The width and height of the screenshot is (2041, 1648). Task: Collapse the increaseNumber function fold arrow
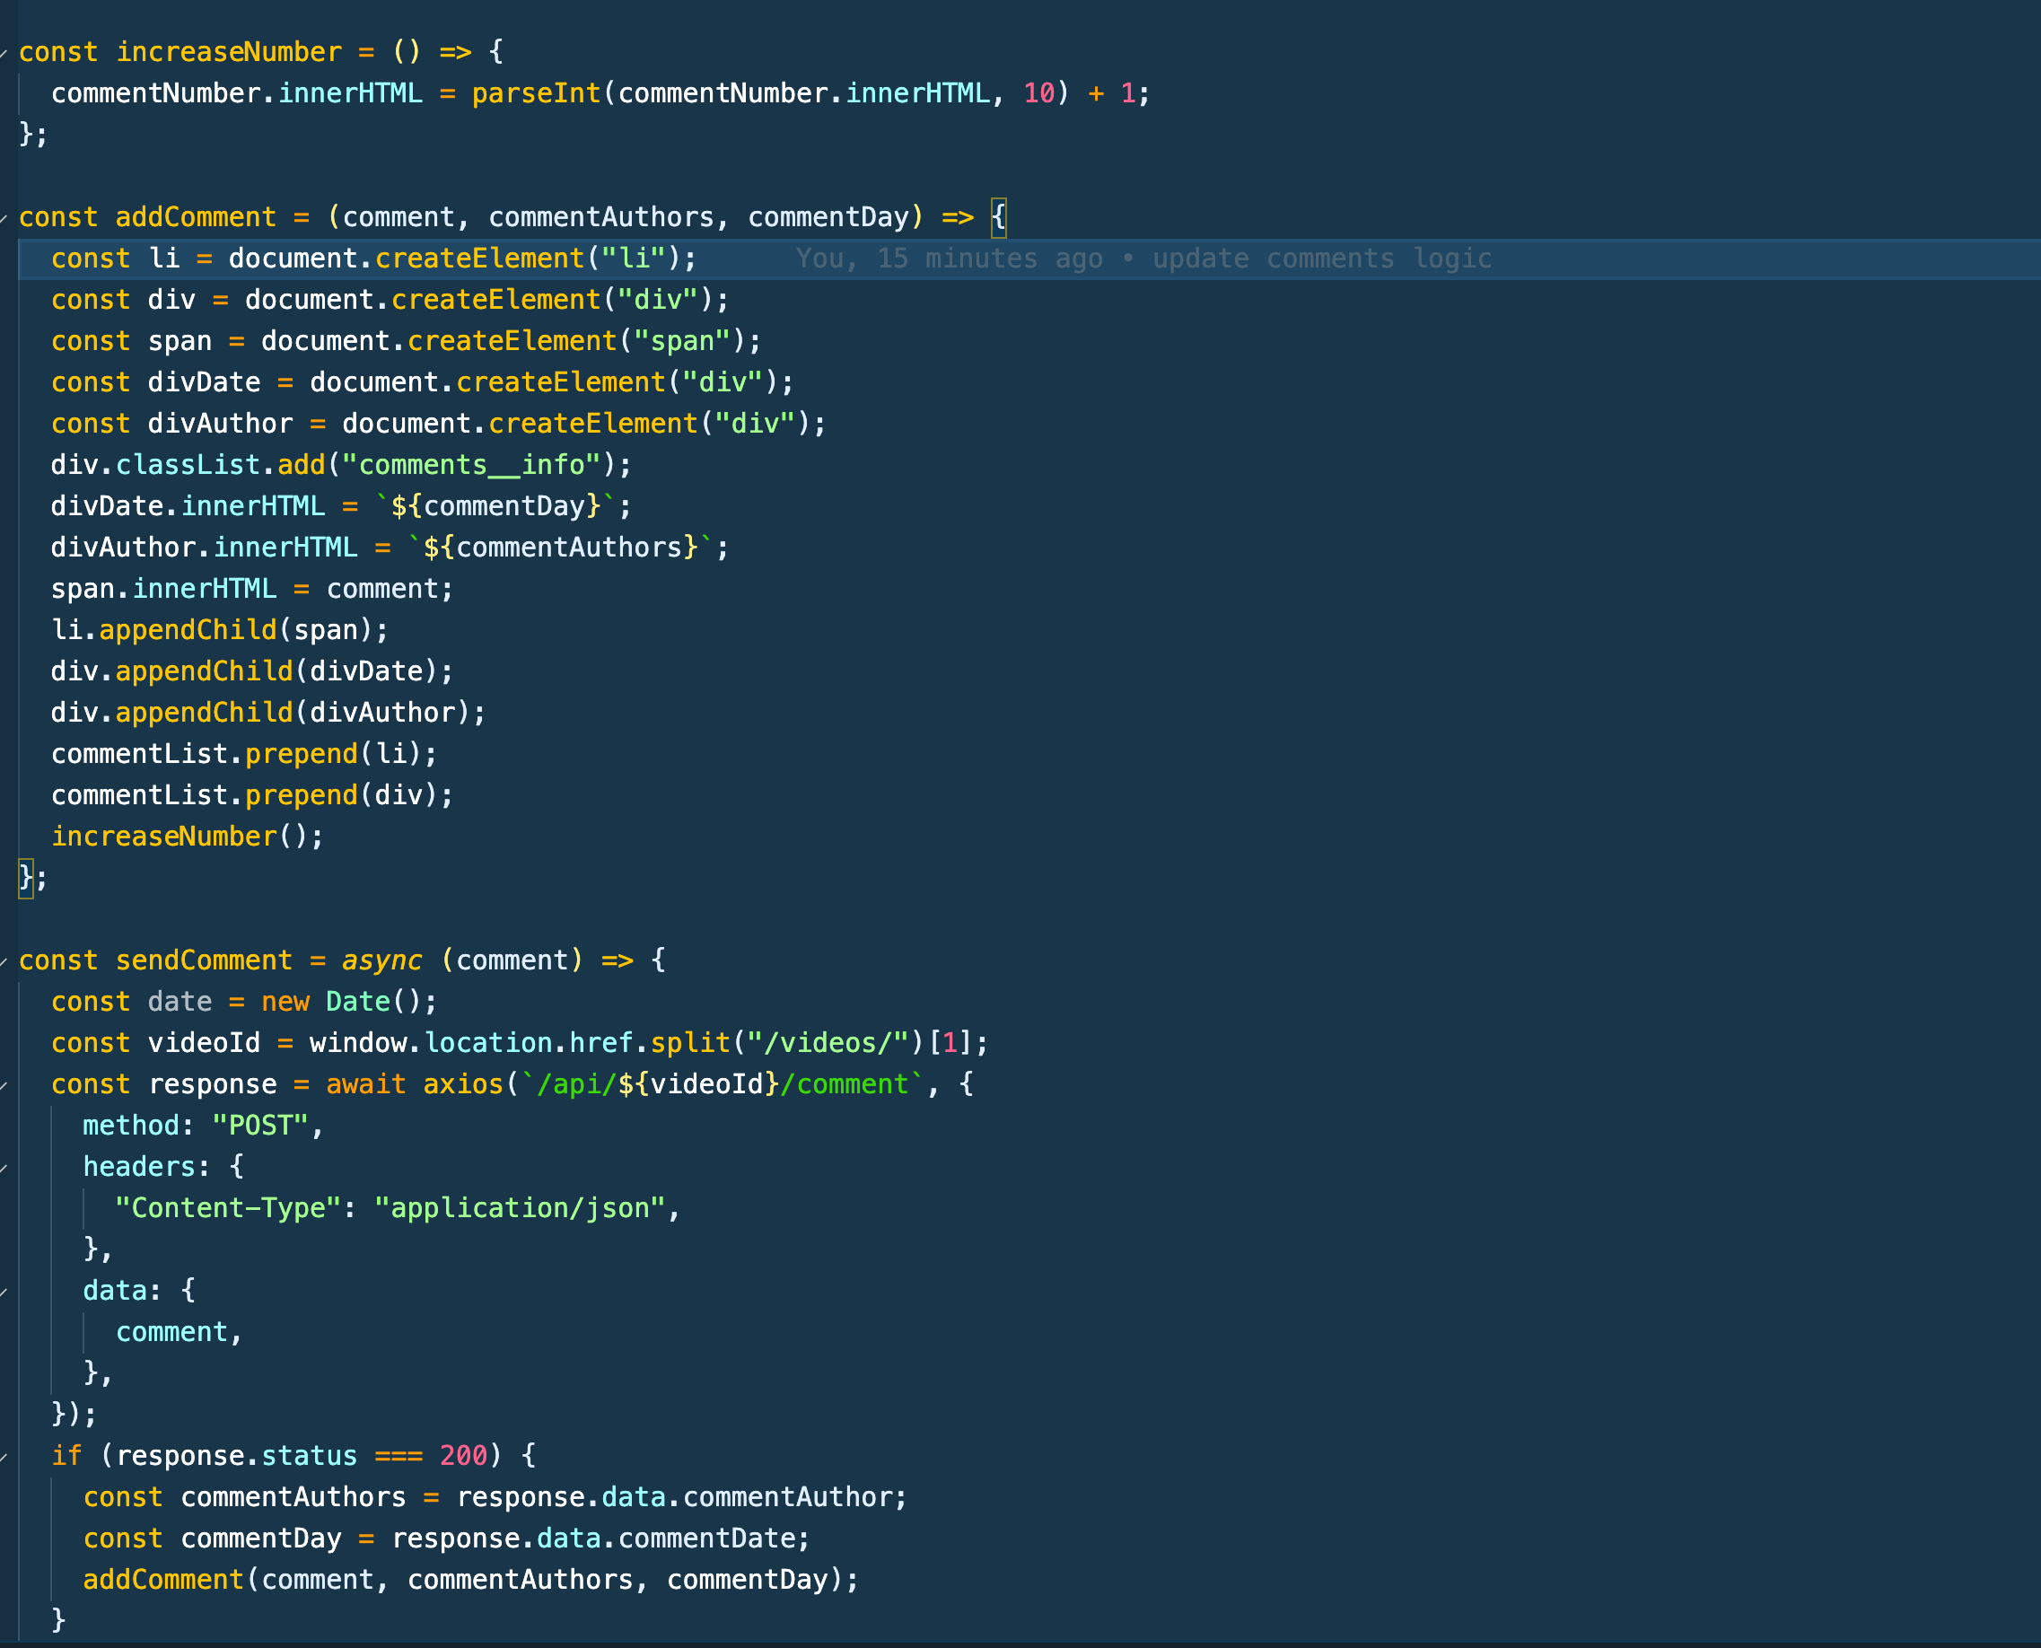click(4, 53)
